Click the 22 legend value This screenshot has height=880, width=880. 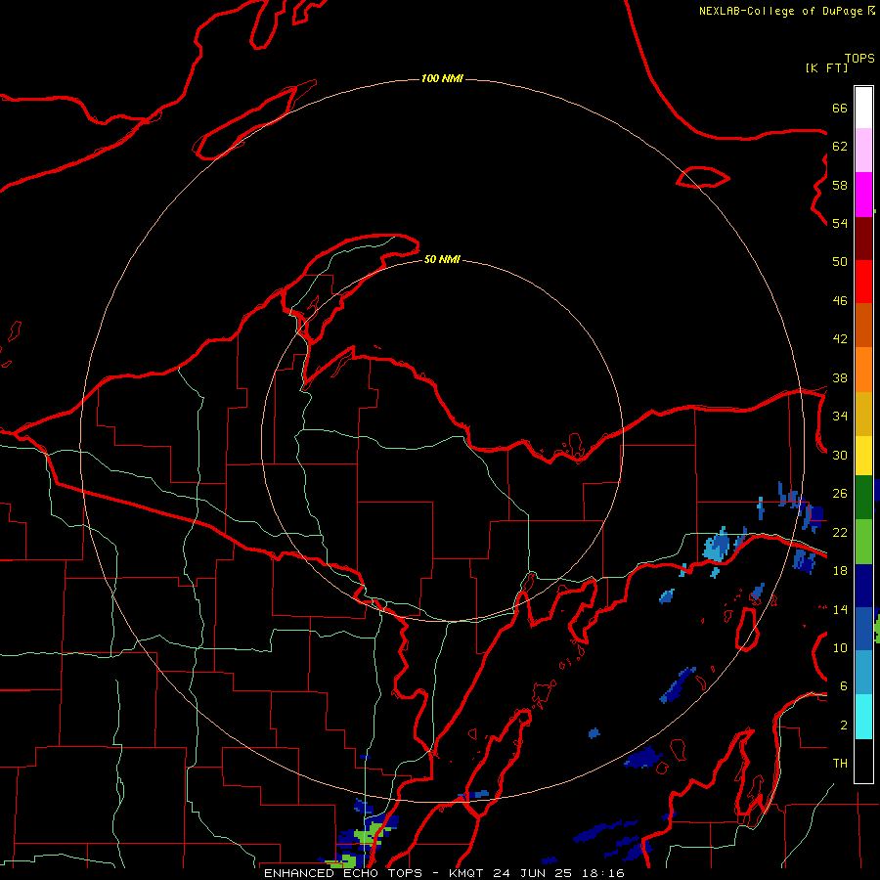(x=840, y=532)
